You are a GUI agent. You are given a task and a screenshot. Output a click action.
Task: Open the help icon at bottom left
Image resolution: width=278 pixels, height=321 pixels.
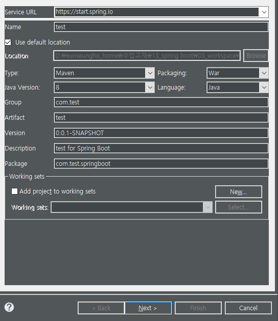tap(9, 307)
